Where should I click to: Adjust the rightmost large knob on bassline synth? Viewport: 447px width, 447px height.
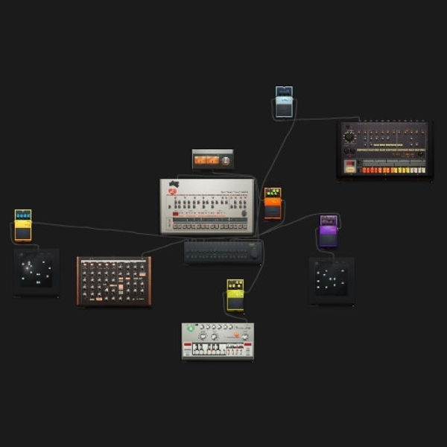[244, 337]
